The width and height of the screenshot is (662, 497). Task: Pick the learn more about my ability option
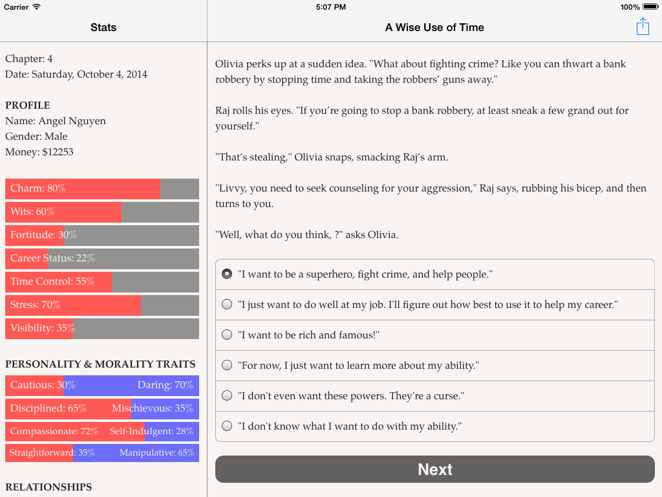435,366
